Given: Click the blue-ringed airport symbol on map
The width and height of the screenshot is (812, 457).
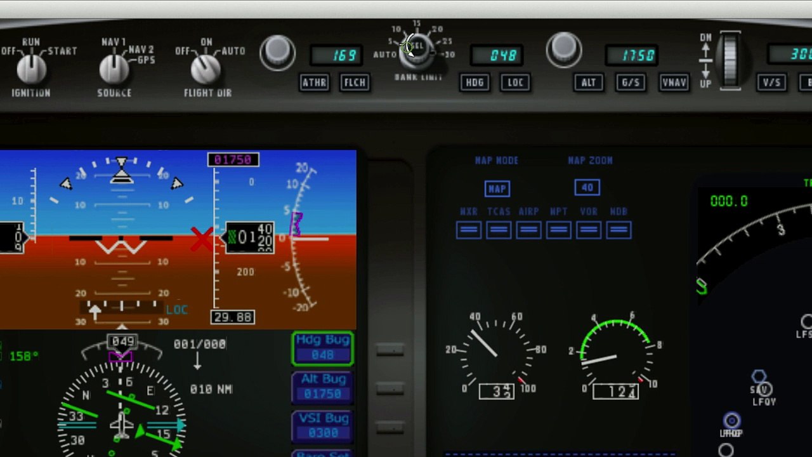Looking at the screenshot, I should pyautogui.click(x=731, y=421).
